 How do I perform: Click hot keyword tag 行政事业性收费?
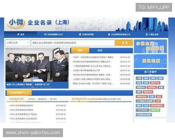coord(144,115)
